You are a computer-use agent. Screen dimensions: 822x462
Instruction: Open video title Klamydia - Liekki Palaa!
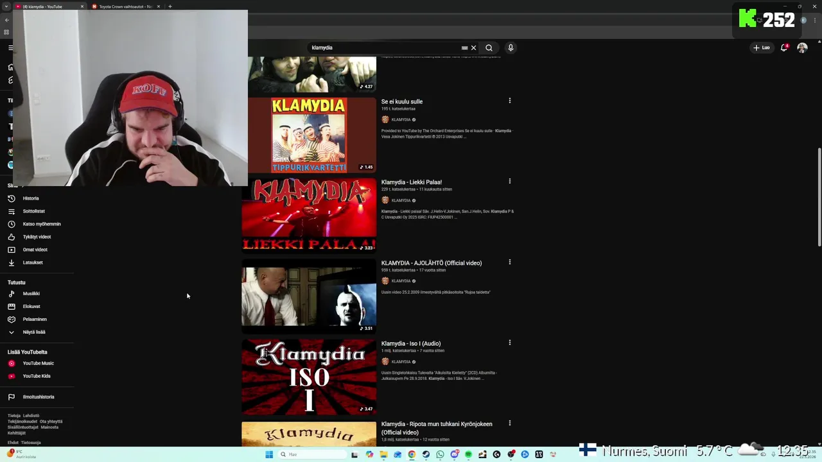pyautogui.click(x=412, y=182)
